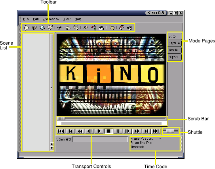Click the scene list scrollbar up arrow
The image size is (215, 169).
51,144
